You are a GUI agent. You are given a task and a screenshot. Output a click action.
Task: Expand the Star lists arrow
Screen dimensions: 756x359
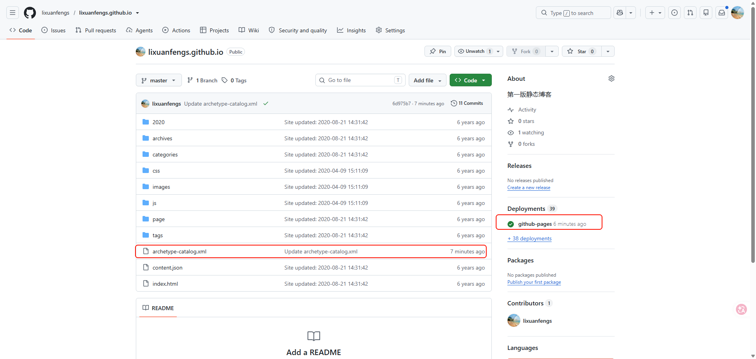(x=608, y=51)
